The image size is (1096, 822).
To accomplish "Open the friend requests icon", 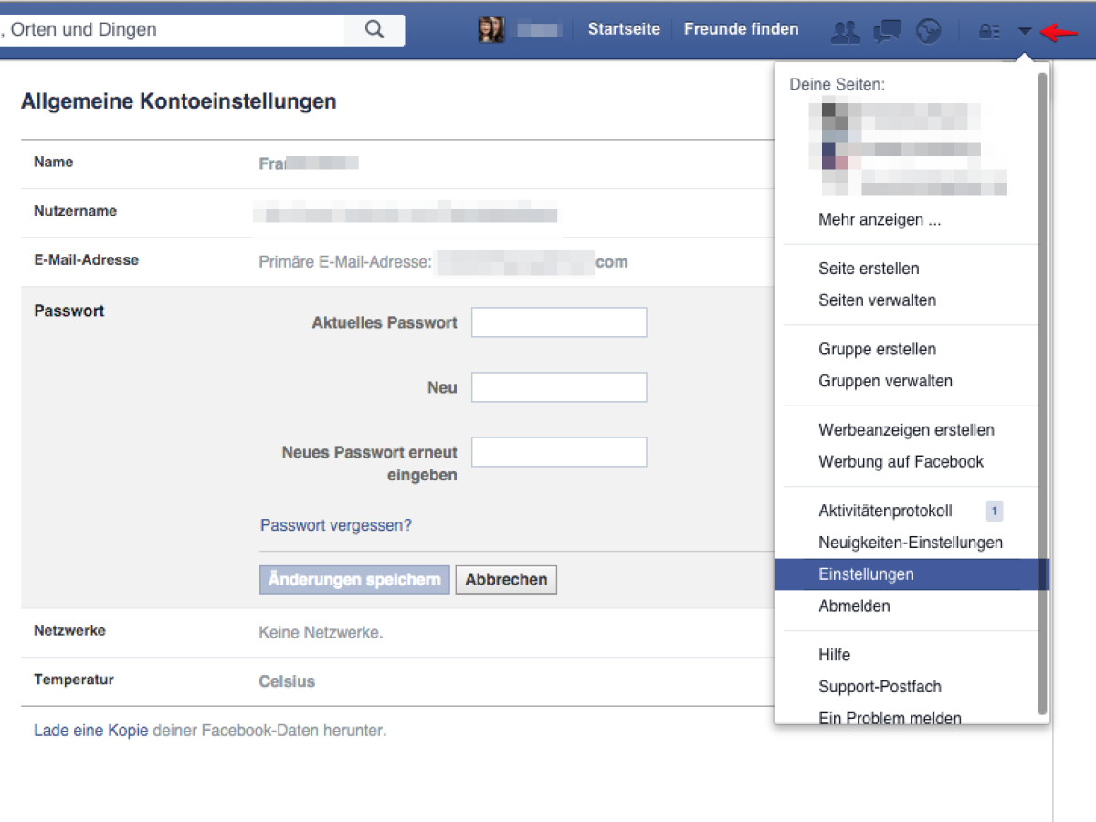I will coord(846,31).
